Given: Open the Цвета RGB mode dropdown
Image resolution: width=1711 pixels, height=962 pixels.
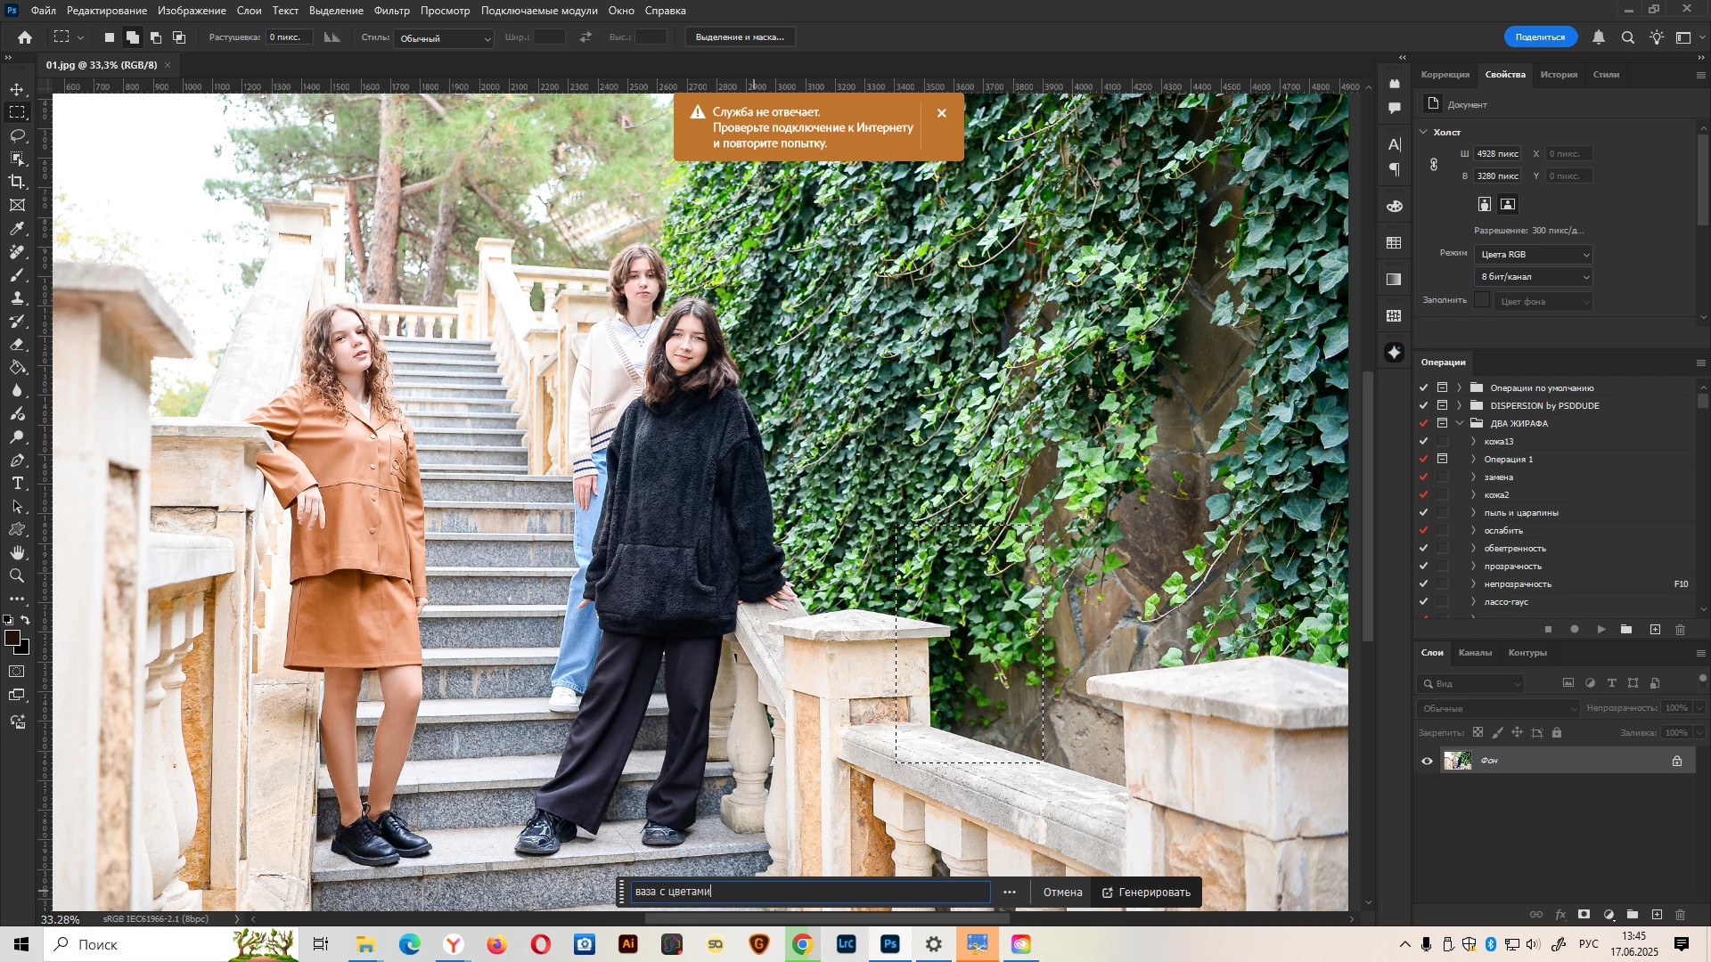Looking at the screenshot, I should pos(1533,255).
